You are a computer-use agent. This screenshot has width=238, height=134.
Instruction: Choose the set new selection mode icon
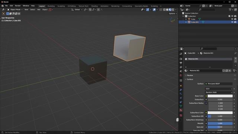7,14
